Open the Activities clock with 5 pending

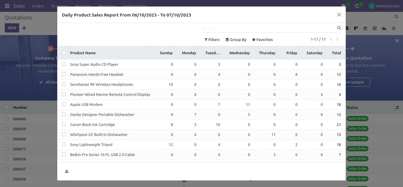[356, 6]
